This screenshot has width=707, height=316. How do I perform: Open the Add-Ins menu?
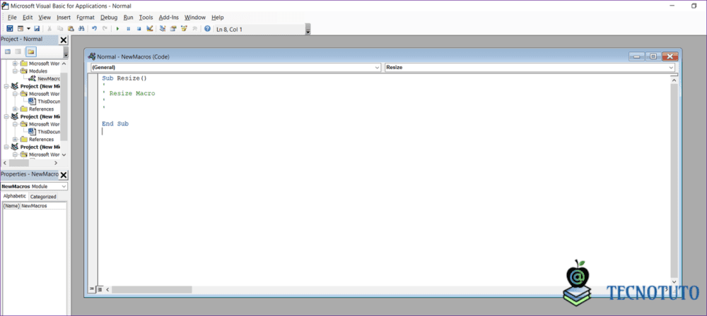[x=169, y=18]
